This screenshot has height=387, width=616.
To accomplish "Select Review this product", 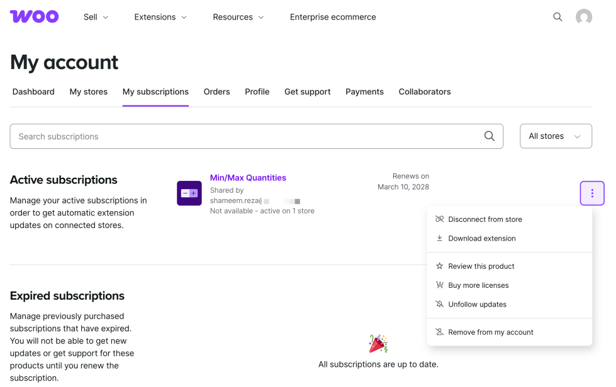I will pos(481,266).
